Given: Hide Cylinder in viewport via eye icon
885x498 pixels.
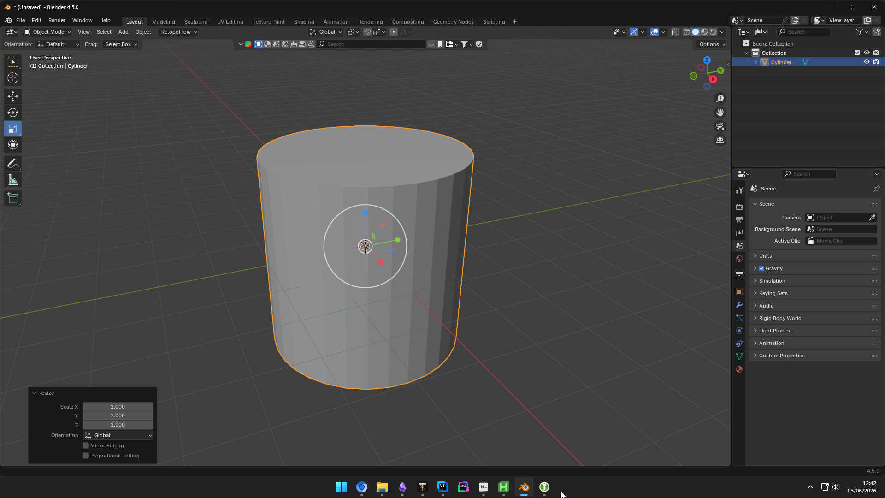Looking at the screenshot, I should 867,62.
